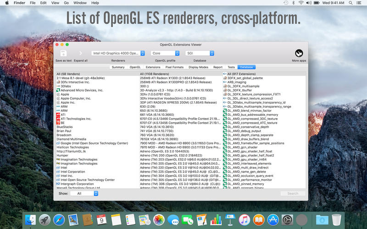Select All (917 Extensions) row
This screenshot has width=367, height=229.
point(264,74)
